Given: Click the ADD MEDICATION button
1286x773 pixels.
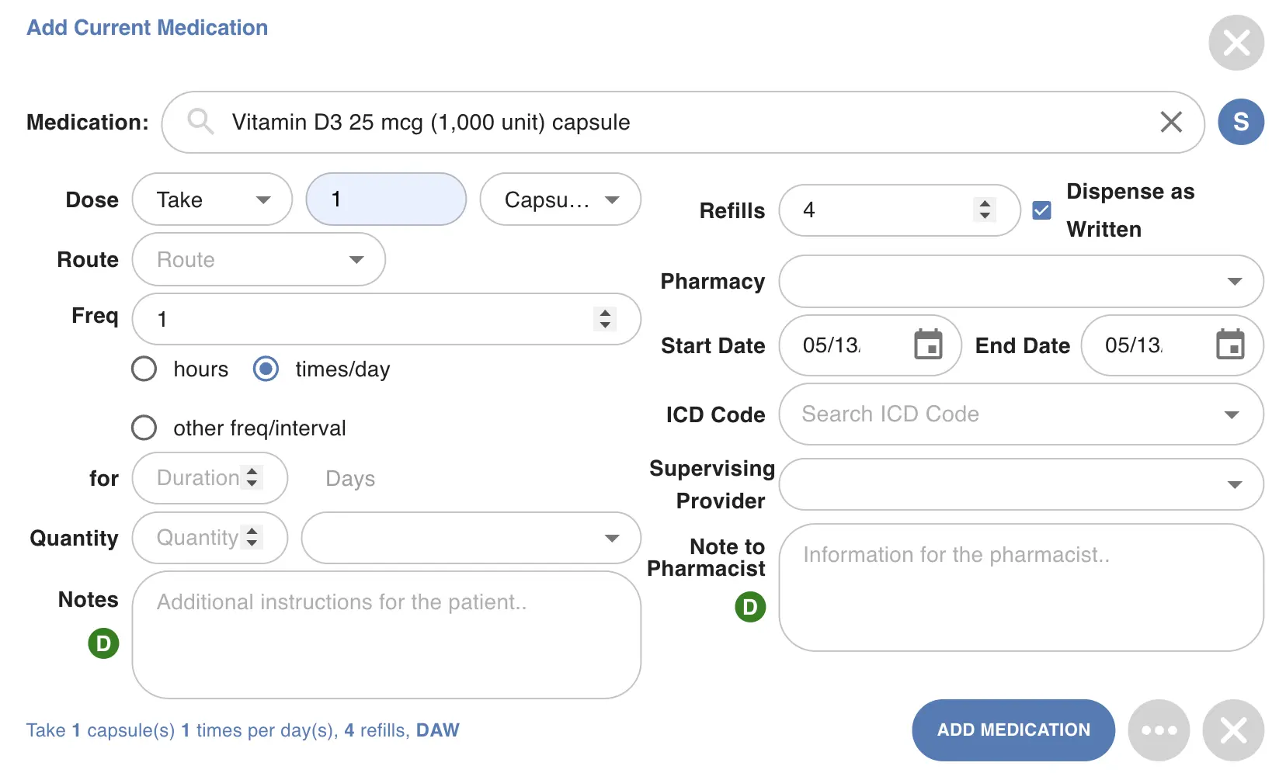Looking at the screenshot, I should coord(1013,730).
